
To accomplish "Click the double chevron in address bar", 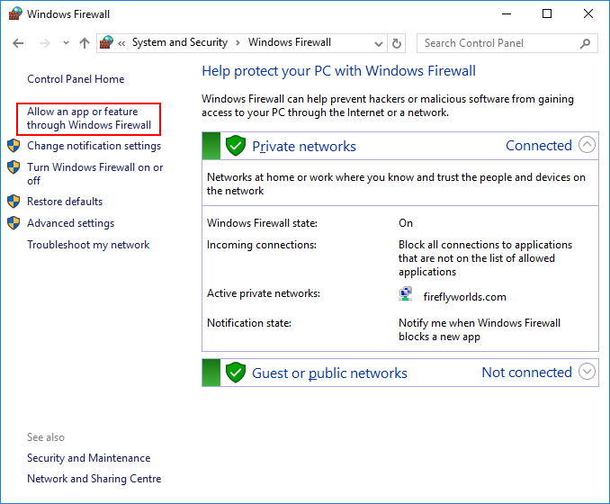I will [x=121, y=43].
